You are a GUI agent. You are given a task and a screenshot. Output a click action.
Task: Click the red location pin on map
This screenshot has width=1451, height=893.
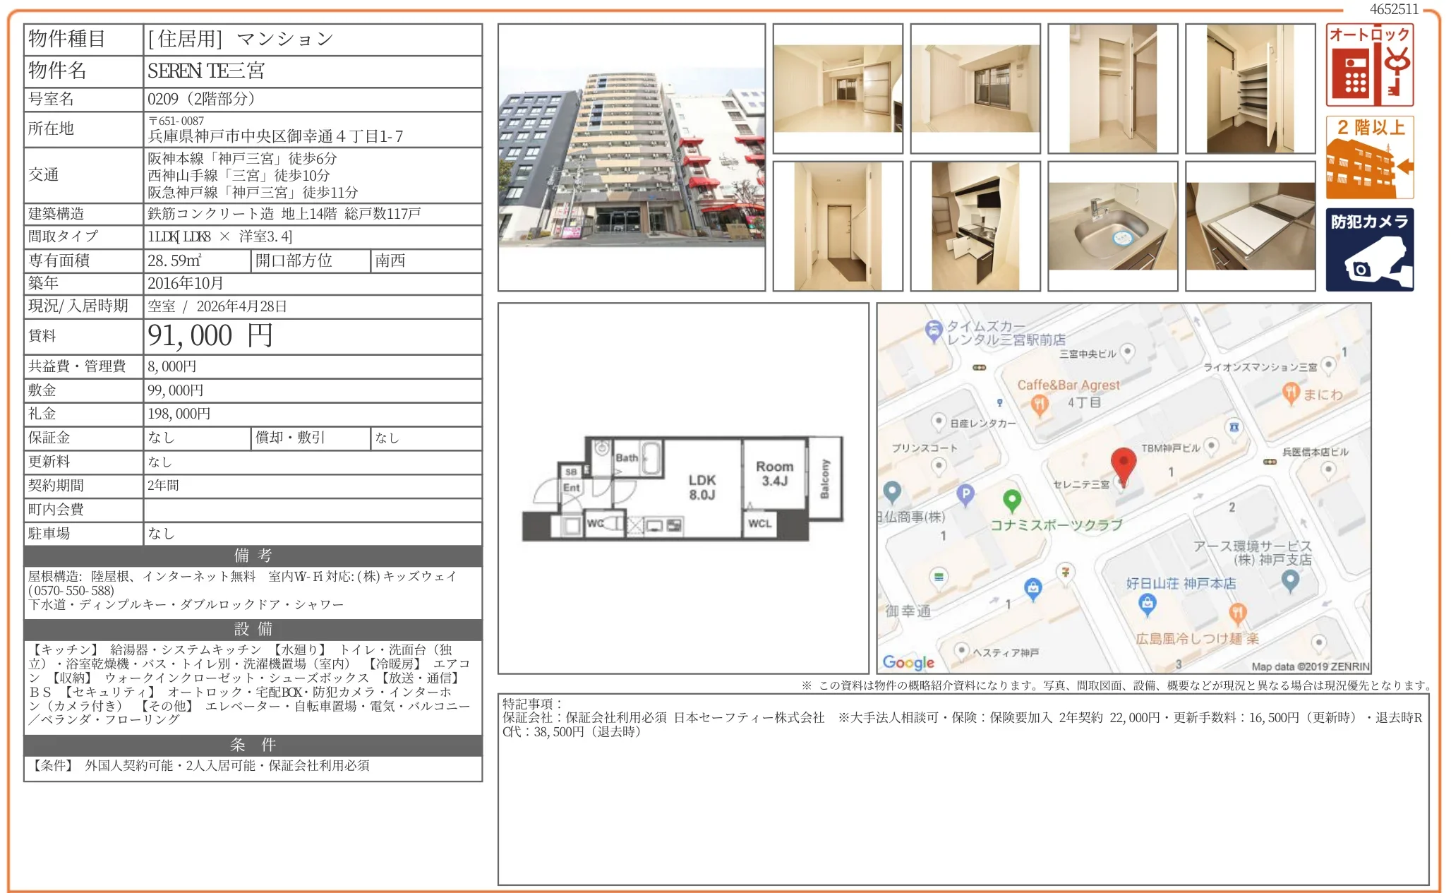click(1123, 464)
